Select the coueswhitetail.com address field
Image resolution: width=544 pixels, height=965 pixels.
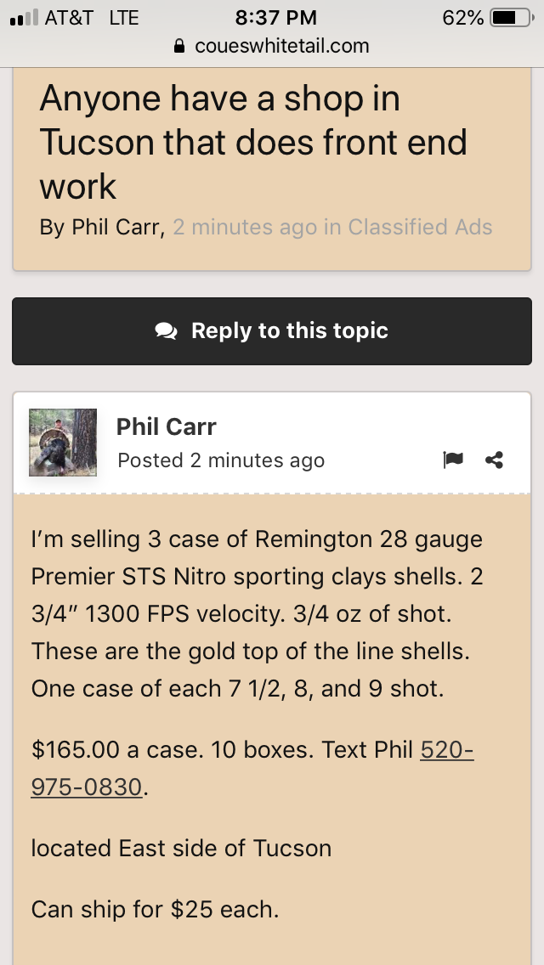[x=272, y=46]
